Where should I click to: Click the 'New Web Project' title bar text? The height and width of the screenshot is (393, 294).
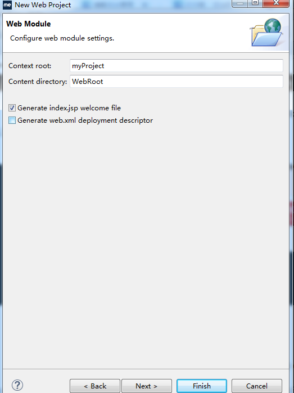pos(43,5)
